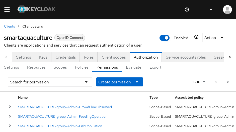The height and width of the screenshot is (132, 236).
Task: Open the Action dropdown
Action: [x=215, y=38]
